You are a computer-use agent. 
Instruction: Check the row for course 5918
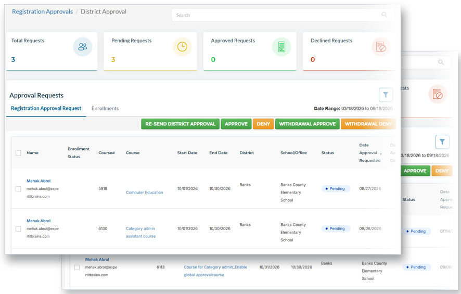click(18, 189)
